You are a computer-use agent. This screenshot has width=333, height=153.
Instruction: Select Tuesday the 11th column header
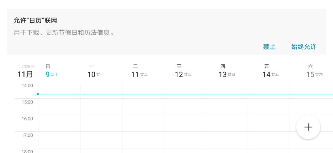coord(139,71)
